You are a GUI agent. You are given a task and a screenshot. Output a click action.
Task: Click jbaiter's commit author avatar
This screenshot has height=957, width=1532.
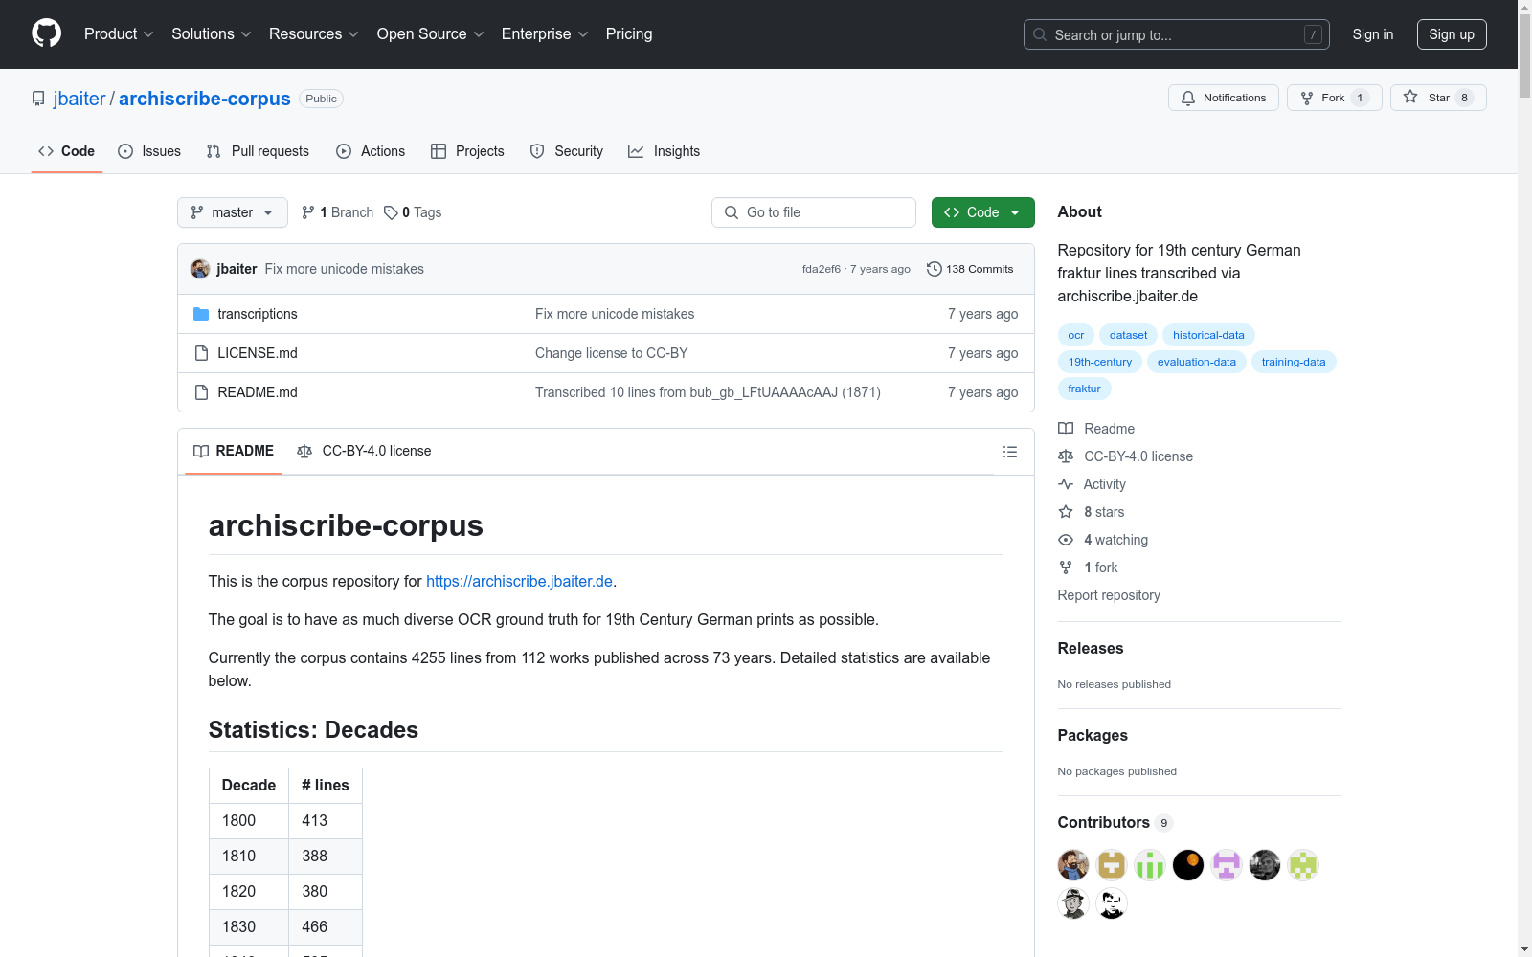tap(200, 269)
